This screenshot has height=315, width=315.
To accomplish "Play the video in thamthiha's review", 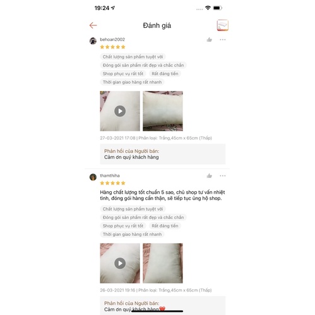I will coord(120,263).
